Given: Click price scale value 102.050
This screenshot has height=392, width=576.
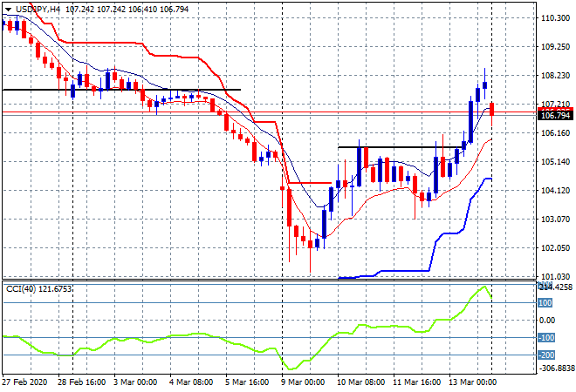Looking at the screenshot, I should coord(555,248).
